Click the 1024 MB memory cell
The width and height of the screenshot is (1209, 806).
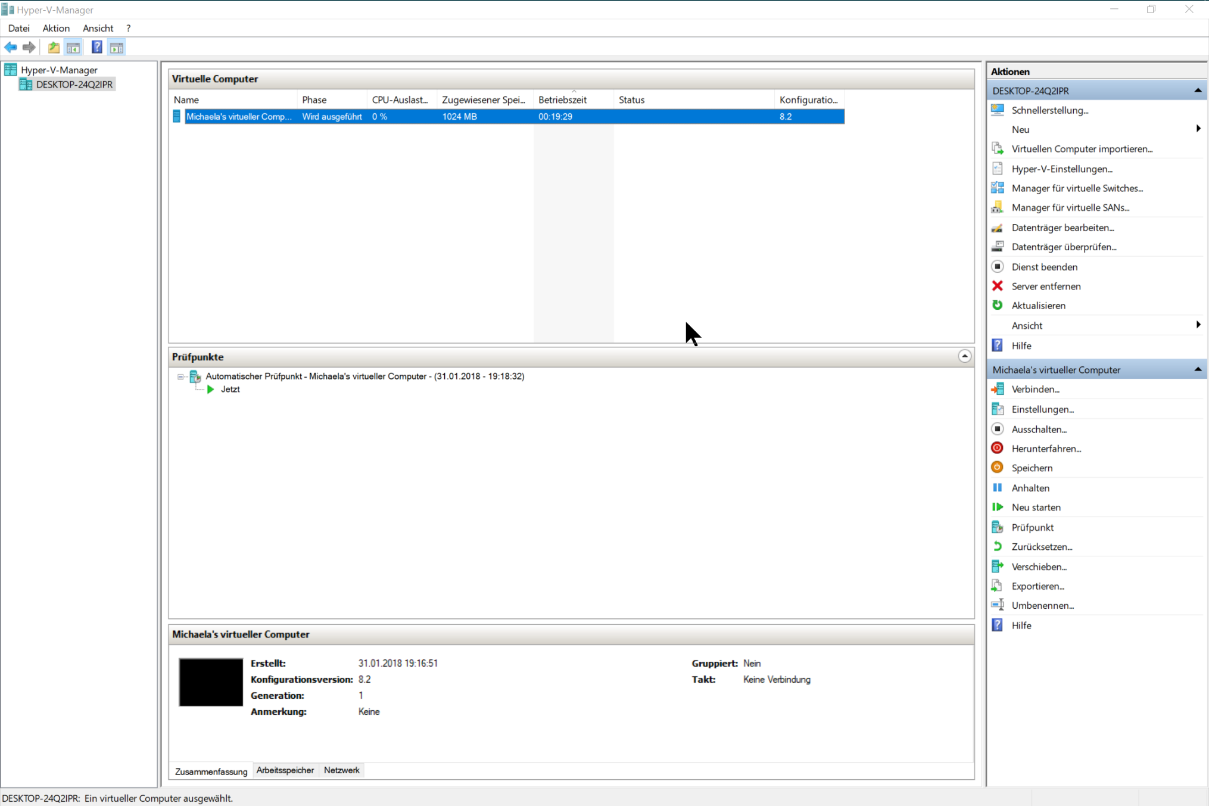(x=459, y=117)
